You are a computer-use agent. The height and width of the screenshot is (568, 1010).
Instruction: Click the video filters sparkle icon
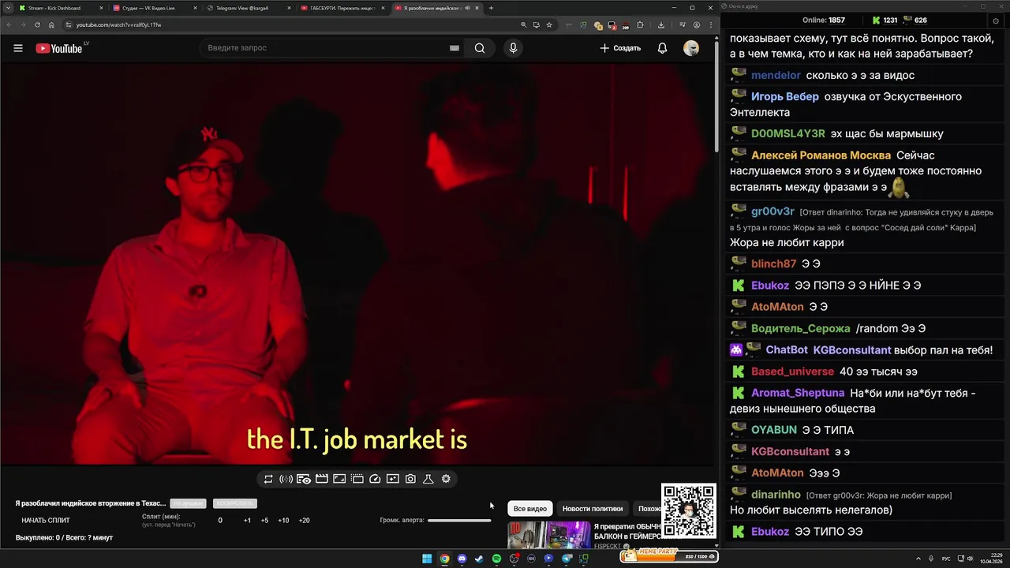click(x=393, y=479)
